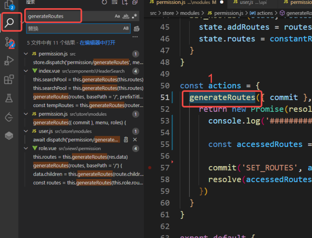
Task: Open the Search view magnifier icon
Action: click(9, 23)
